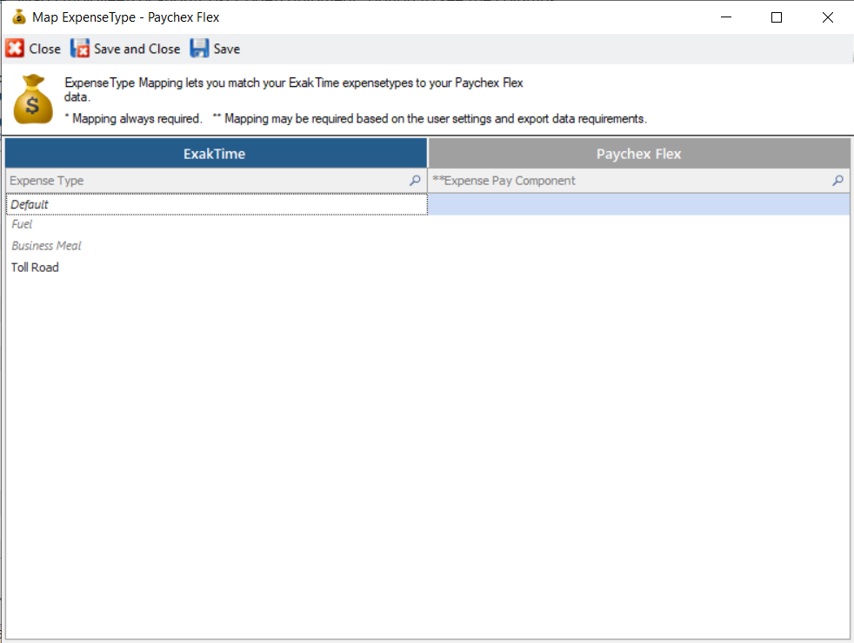The width and height of the screenshot is (854, 643).
Task: Click the Expense Pay Component search magnifier
Action: tap(837, 180)
